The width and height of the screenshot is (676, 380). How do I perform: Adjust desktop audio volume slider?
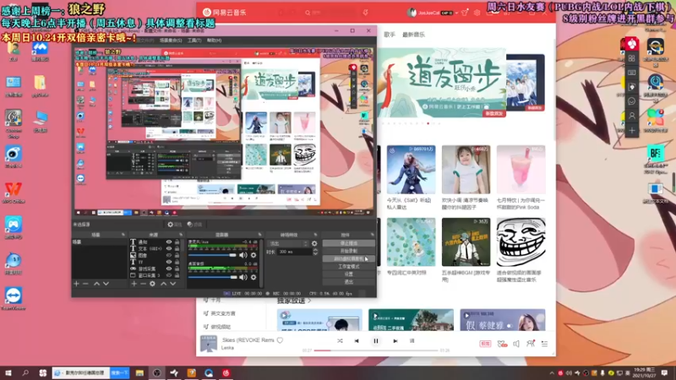[x=213, y=277]
